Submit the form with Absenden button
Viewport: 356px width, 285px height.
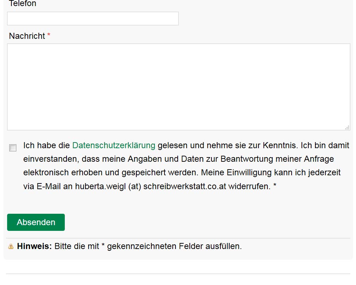pos(36,222)
